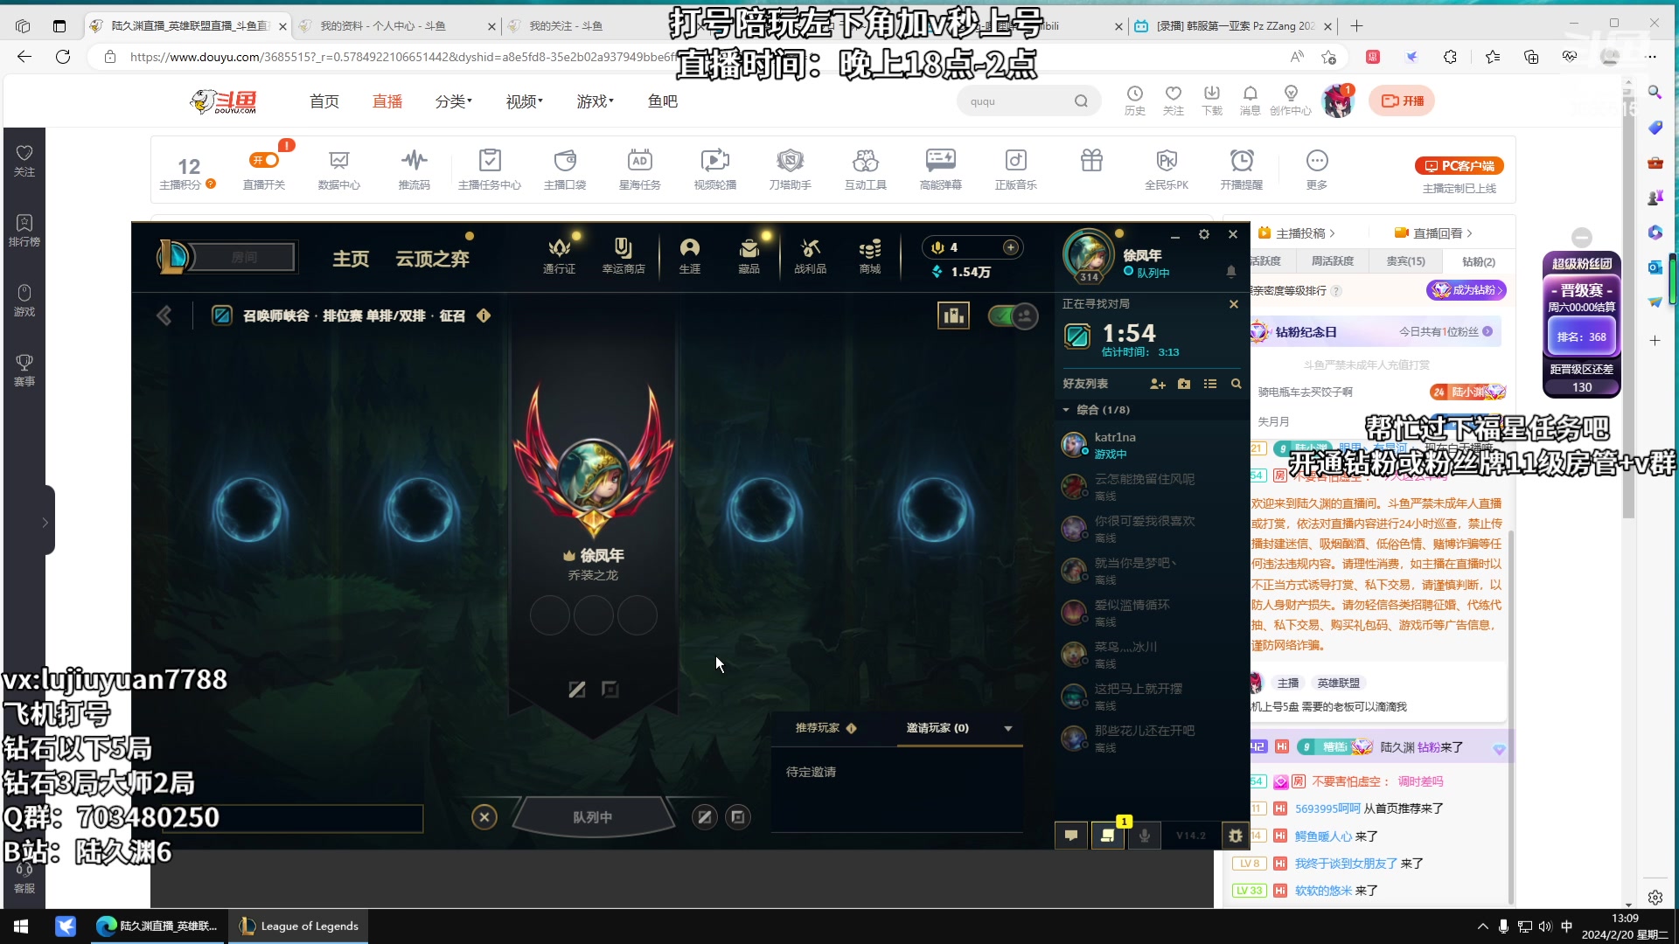
Task: Click the PC客户端 button
Action: (1459, 166)
